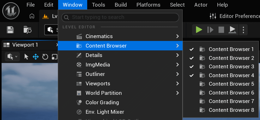Expand the World Partition submenu arrow

(178, 93)
